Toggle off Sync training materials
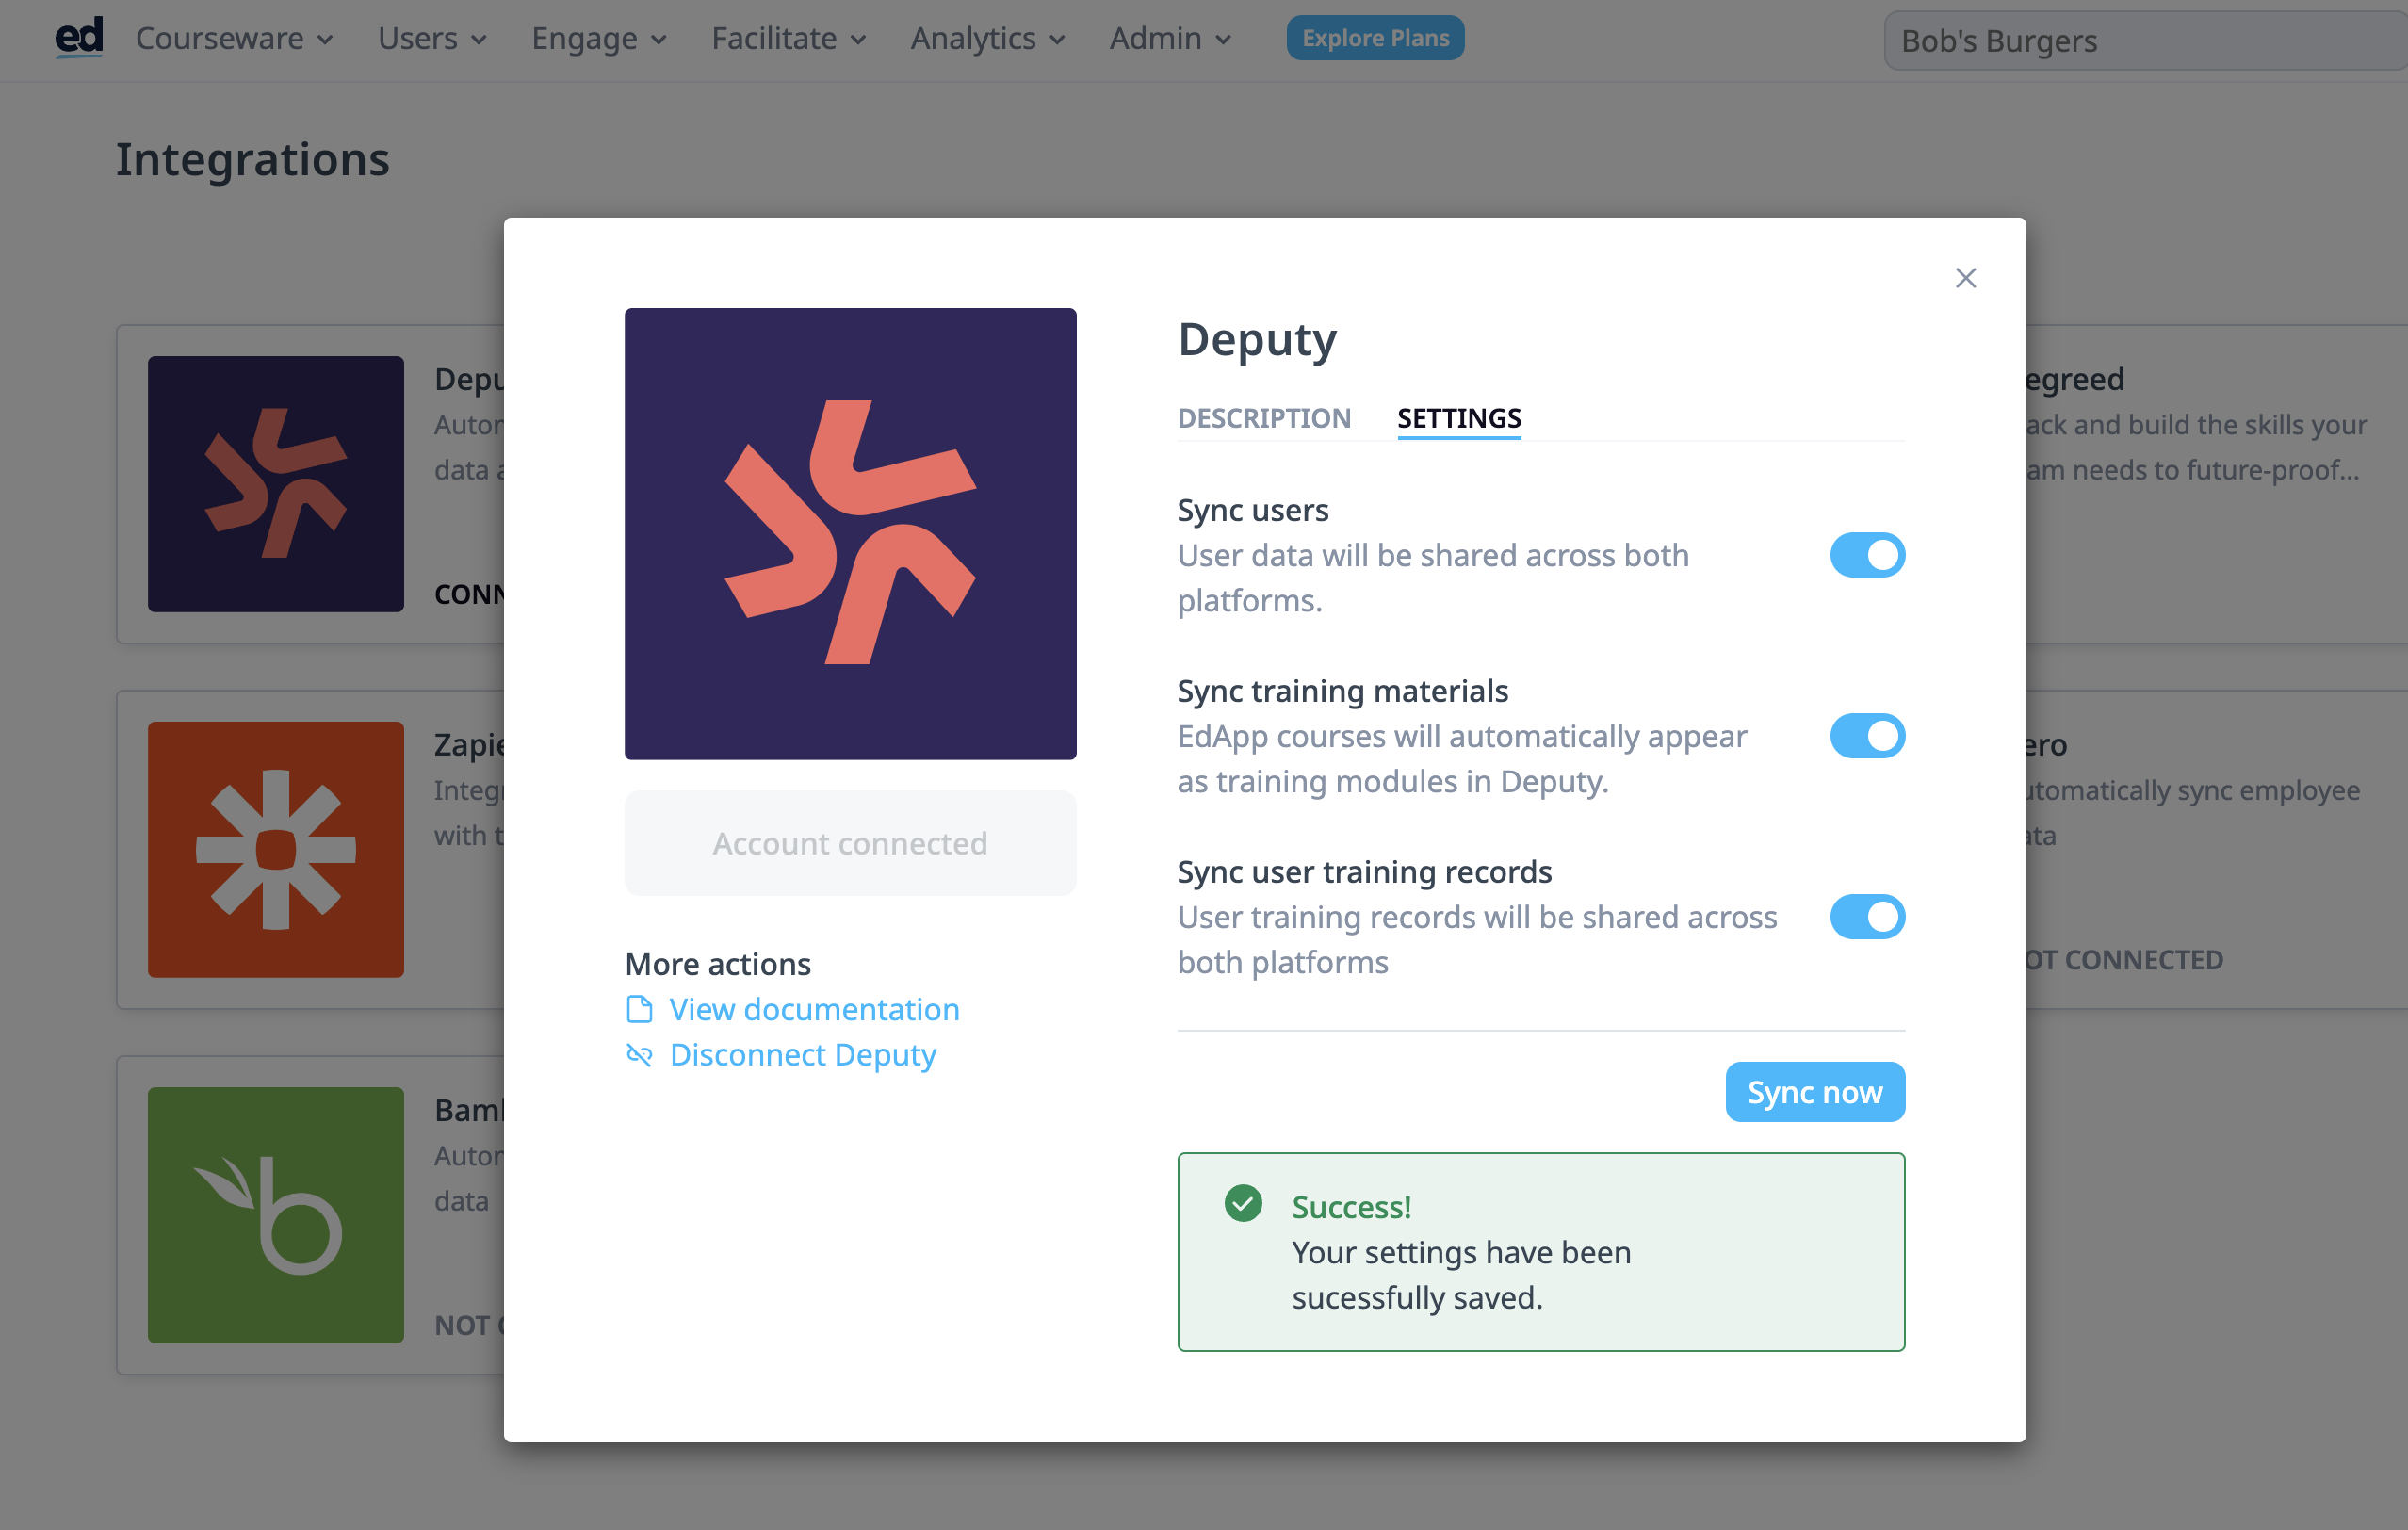Image resolution: width=2408 pixels, height=1530 pixels. [x=1867, y=736]
